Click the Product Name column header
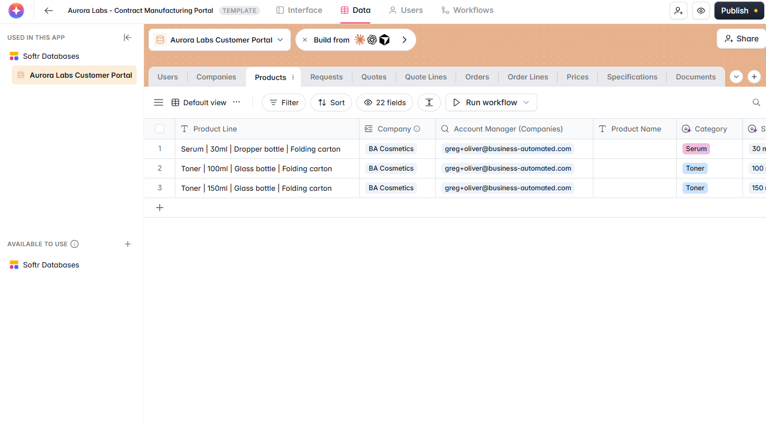This screenshot has width=766, height=423. [635, 129]
